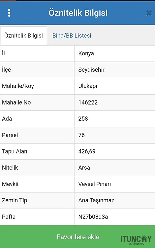Viewport: 155px width, 248px height.
Task: Close the Öznitelik Bilgisi panel
Action: [x=149, y=13]
